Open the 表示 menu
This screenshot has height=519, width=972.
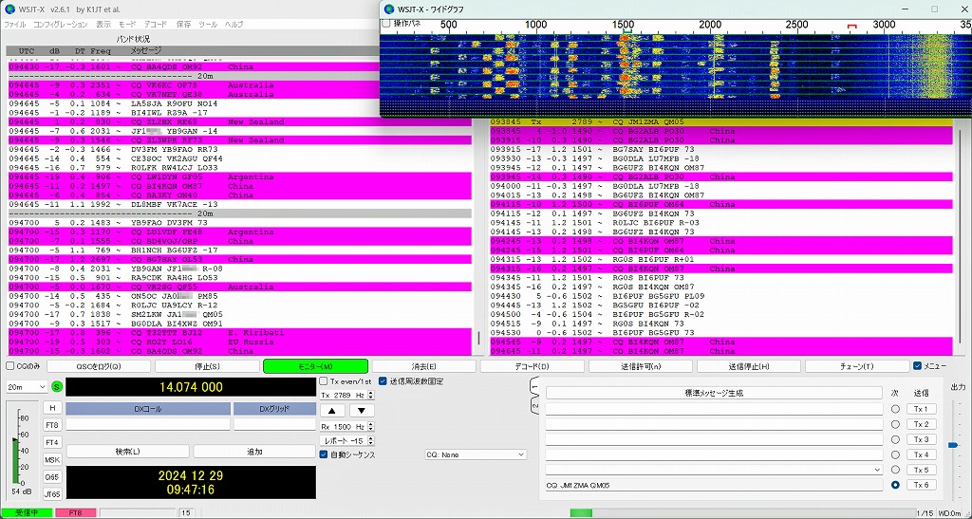tap(103, 25)
